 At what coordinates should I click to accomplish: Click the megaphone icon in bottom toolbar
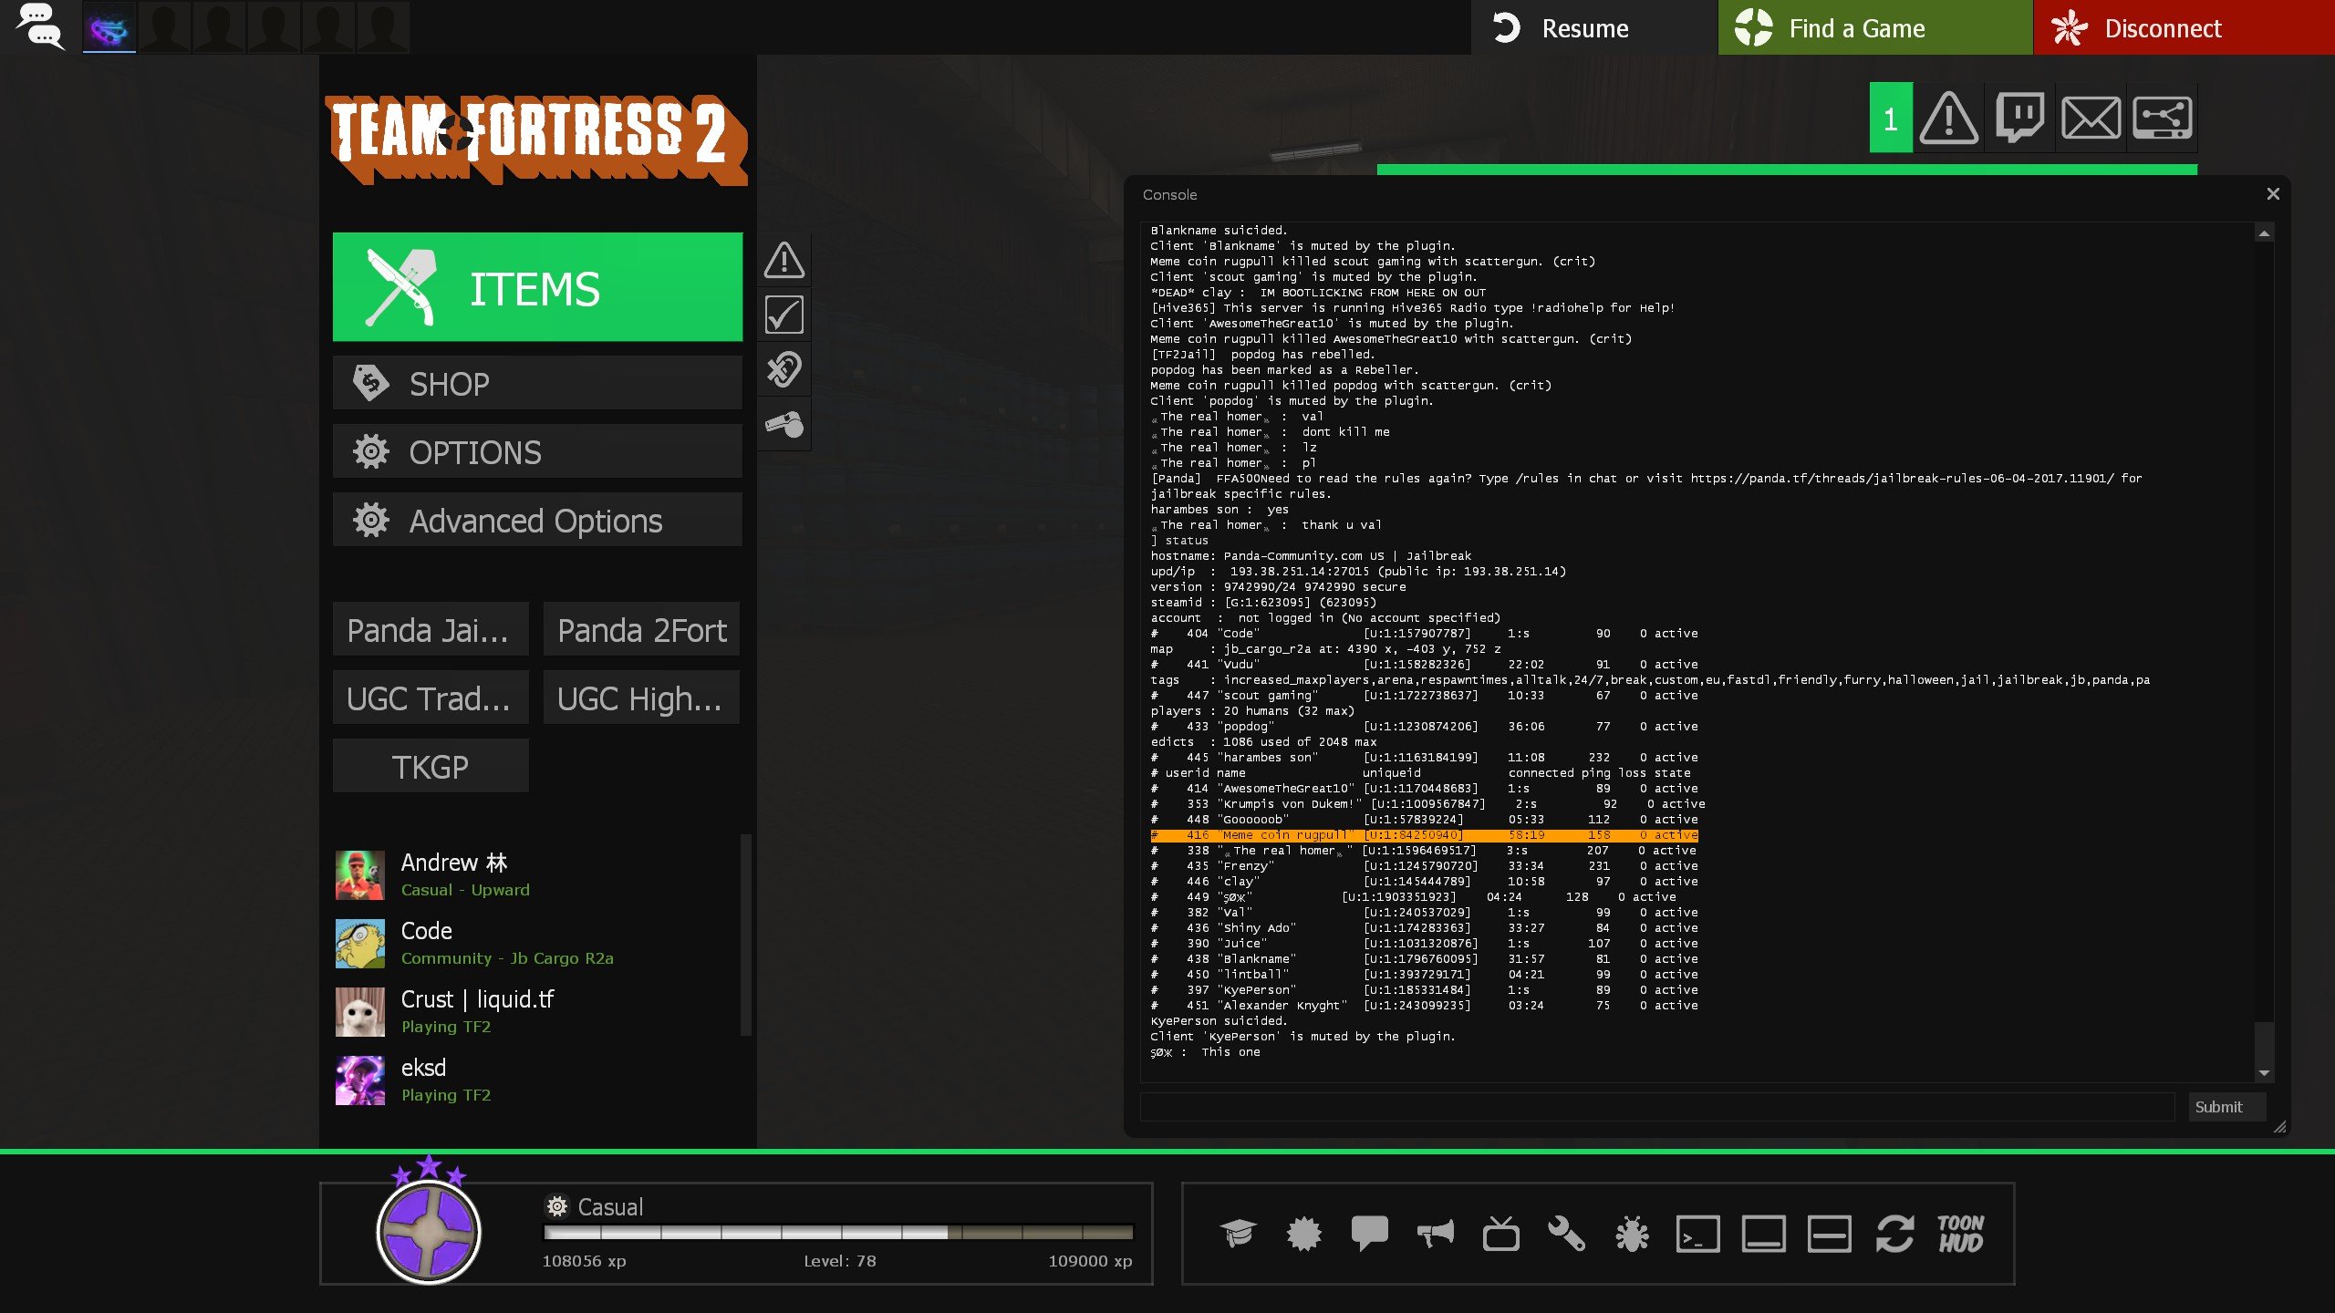(1435, 1234)
